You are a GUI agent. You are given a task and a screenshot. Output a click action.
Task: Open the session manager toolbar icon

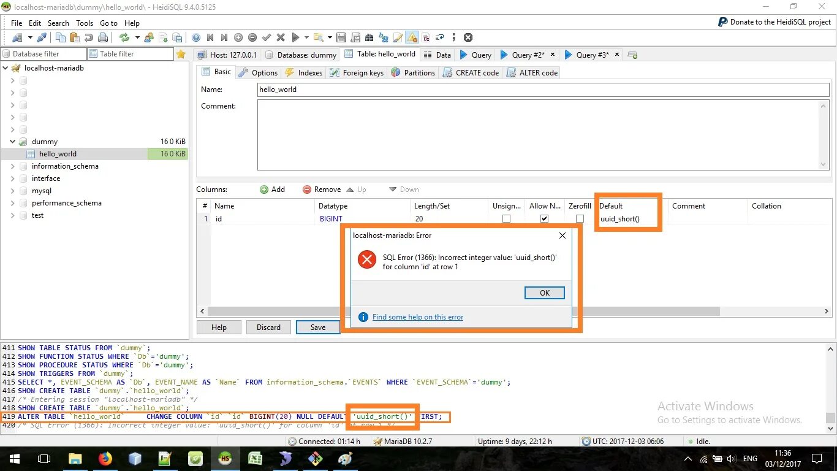17,37
